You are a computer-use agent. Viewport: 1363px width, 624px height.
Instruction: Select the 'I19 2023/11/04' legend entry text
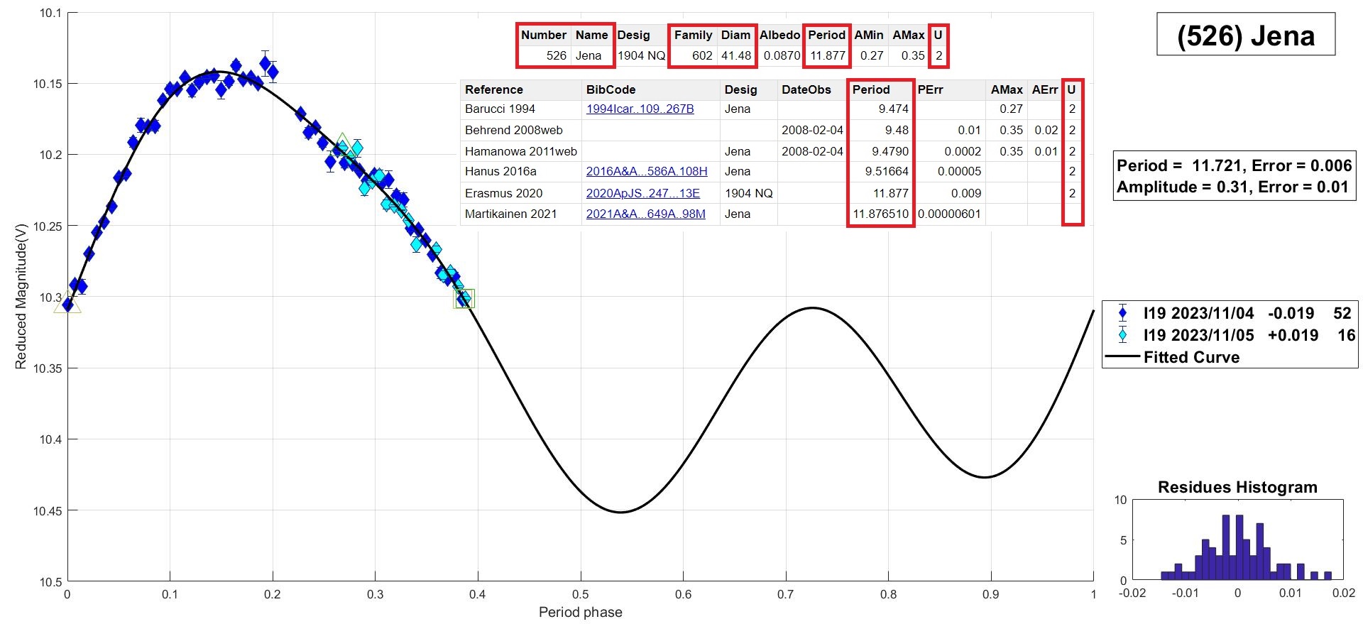(x=1198, y=313)
